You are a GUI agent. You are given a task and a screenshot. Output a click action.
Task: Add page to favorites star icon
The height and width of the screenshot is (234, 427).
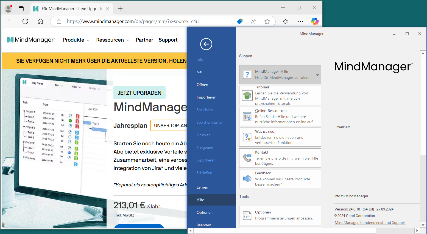click(x=267, y=21)
